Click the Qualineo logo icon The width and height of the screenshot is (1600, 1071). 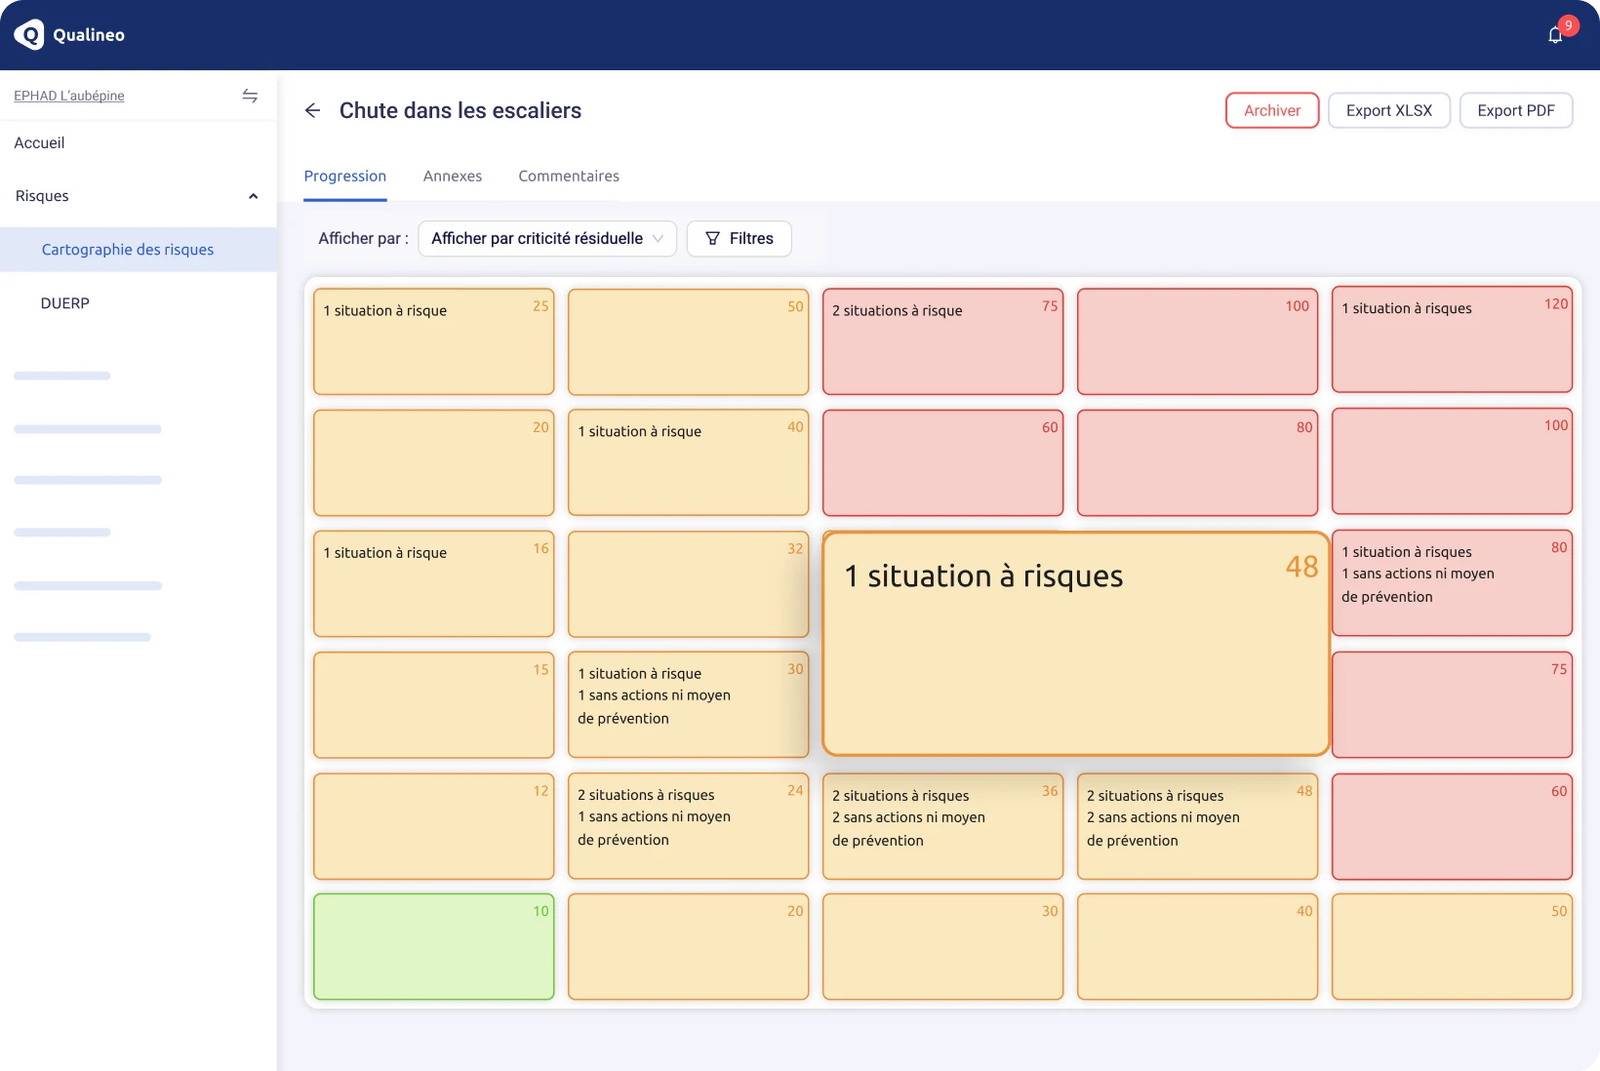(x=29, y=35)
